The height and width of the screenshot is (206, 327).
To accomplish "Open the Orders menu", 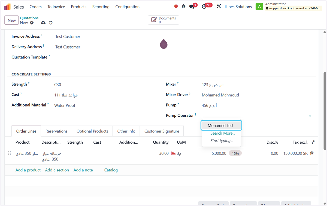I will tap(36, 7).
